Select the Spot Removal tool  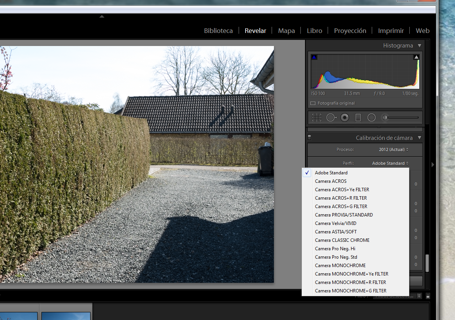(x=331, y=117)
